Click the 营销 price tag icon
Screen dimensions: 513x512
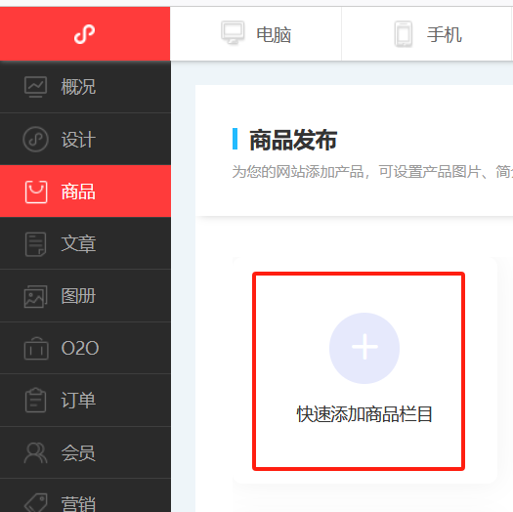point(35,502)
